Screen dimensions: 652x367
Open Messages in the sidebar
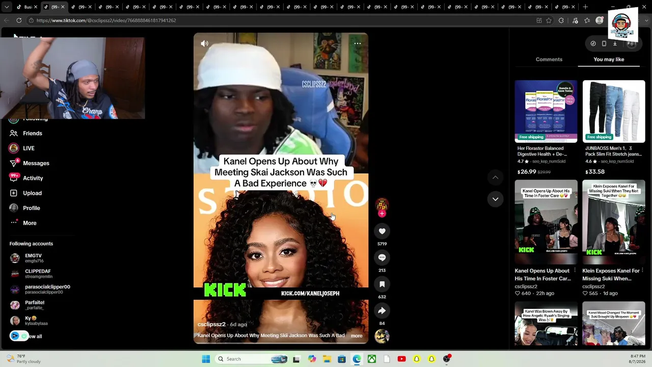point(36,164)
